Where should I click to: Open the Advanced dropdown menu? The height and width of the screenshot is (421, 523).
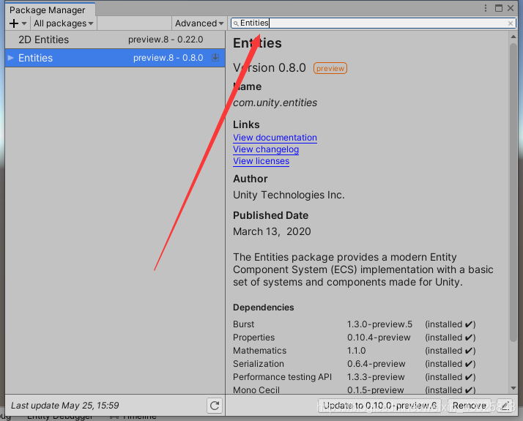[x=199, y=23]
